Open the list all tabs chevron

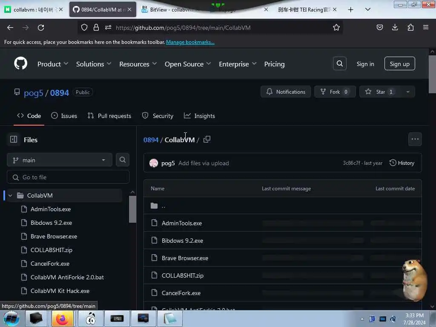click(x=367, y=9)
